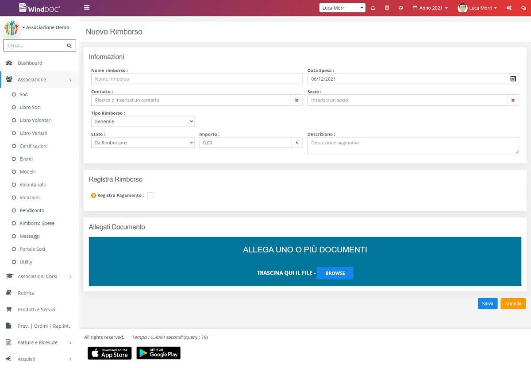Collapse the Associazione sidebar section
This screenshot has width=531, height=368.
point(71,80)
